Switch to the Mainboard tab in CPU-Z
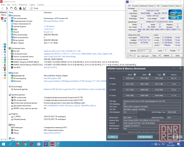The width and height of the screenshot is (184, 147). [144, 6]
